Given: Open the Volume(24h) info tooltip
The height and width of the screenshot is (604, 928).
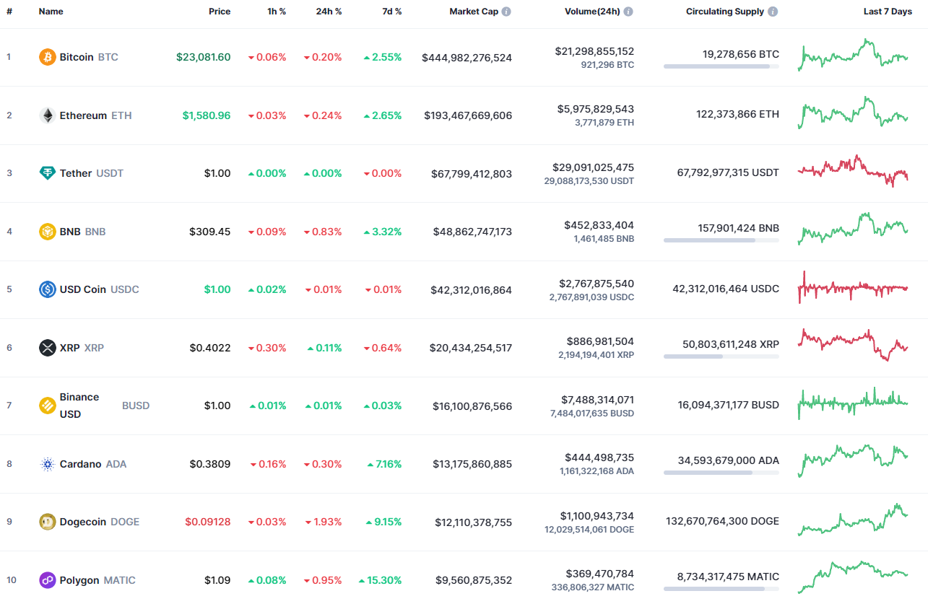Looking at the screenshot, I should coord(628,11).
